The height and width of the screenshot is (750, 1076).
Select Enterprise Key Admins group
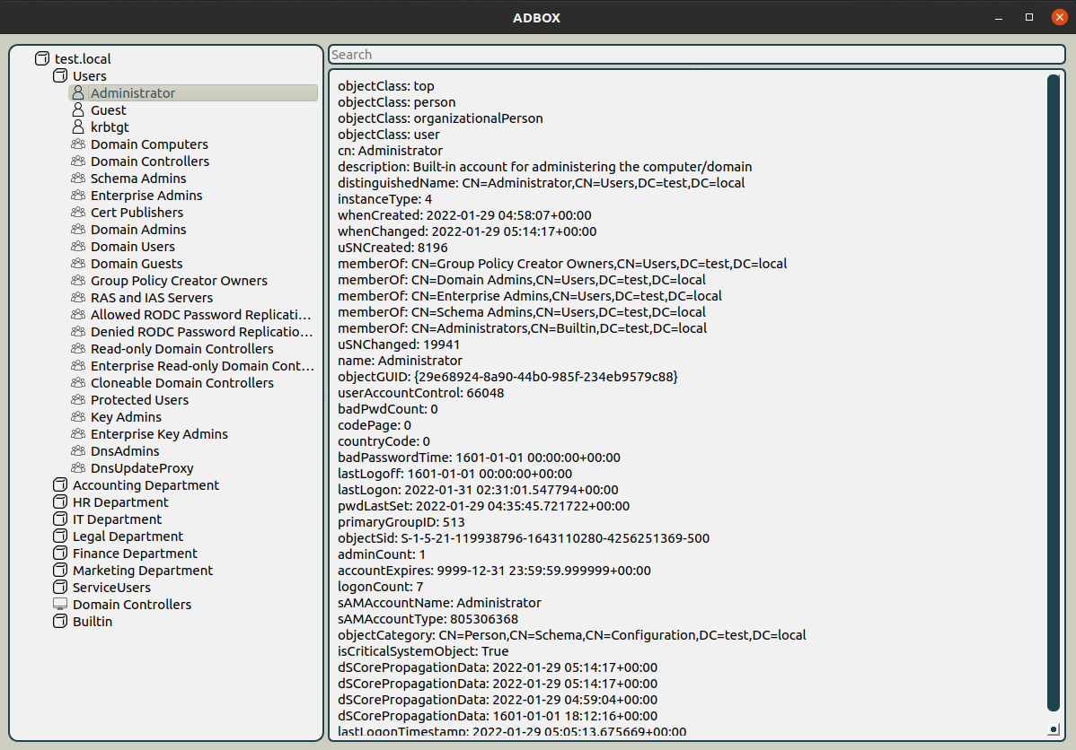[159, 434]
